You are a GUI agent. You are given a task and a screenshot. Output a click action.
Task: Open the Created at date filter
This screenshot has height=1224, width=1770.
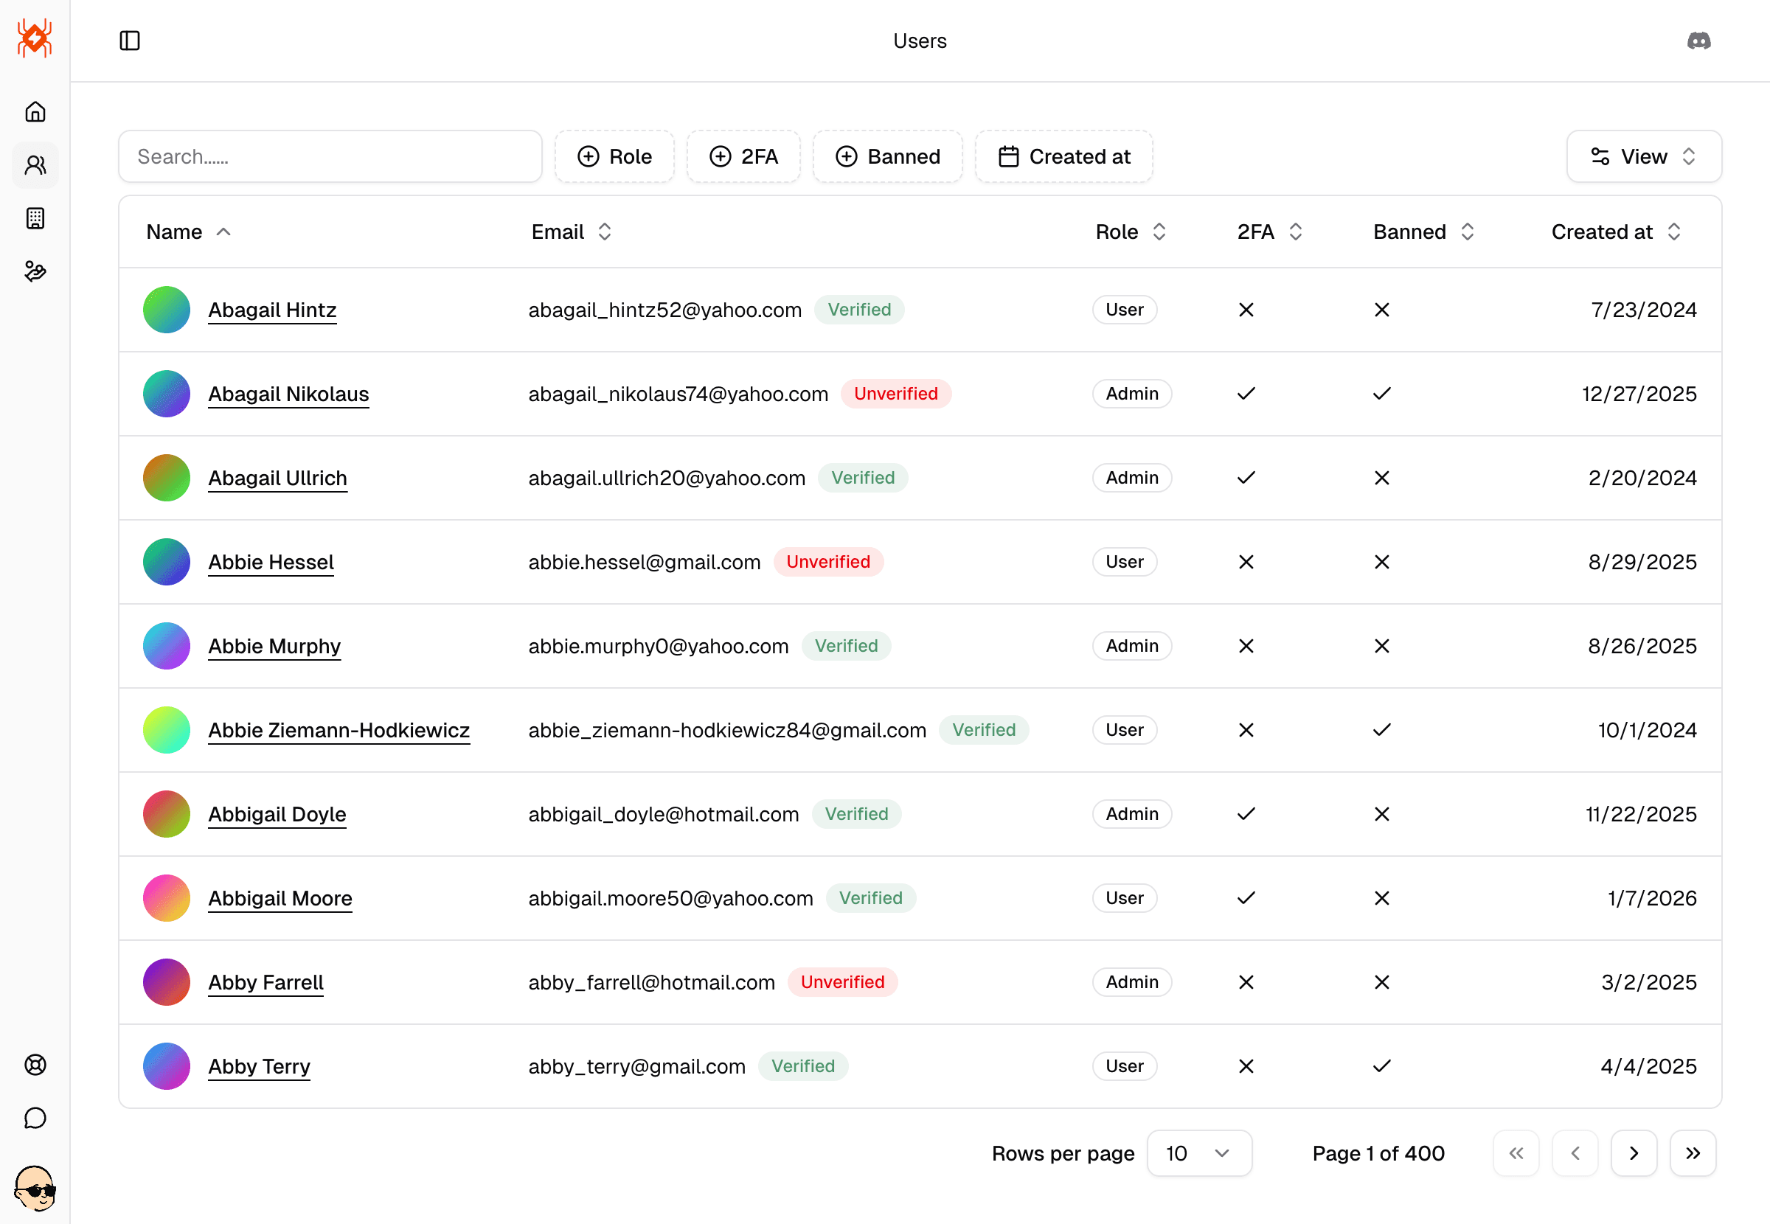coord(1063,156)
